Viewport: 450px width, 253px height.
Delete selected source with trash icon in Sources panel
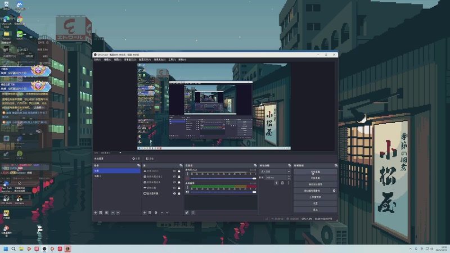[150, 213]
